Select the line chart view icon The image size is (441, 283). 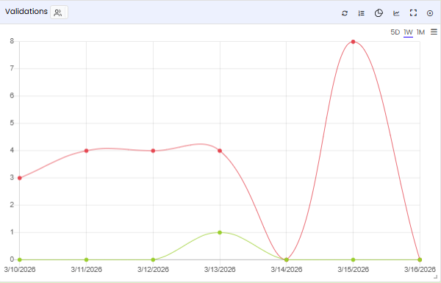[396, 13]
